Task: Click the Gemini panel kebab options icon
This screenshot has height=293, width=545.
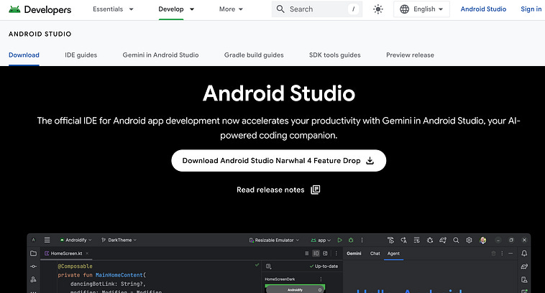Action: 502,254
